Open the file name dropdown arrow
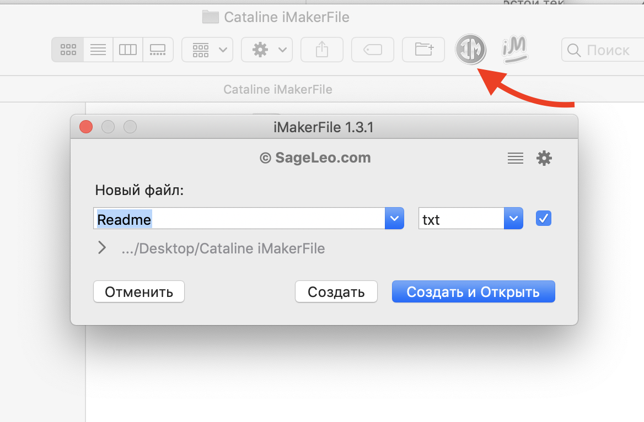This screenshot has height=422, width=644. pos(394,219)
